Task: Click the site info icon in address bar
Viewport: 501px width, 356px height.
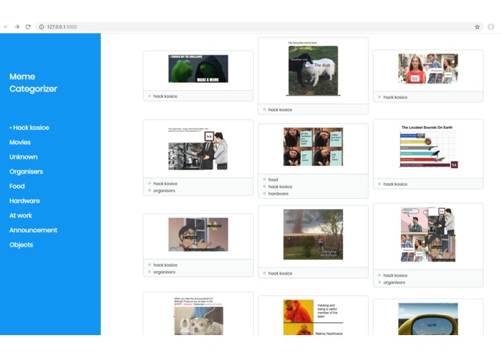Action: coord(42,27)
